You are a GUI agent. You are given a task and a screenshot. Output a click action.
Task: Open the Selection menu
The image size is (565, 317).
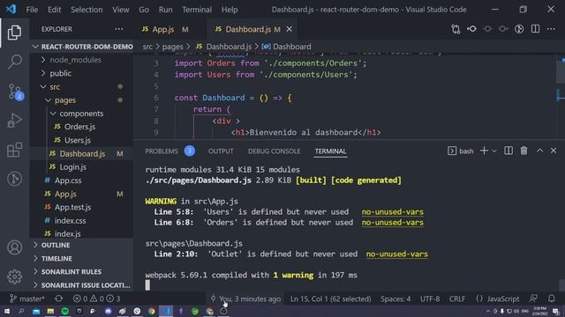point(87,10)
